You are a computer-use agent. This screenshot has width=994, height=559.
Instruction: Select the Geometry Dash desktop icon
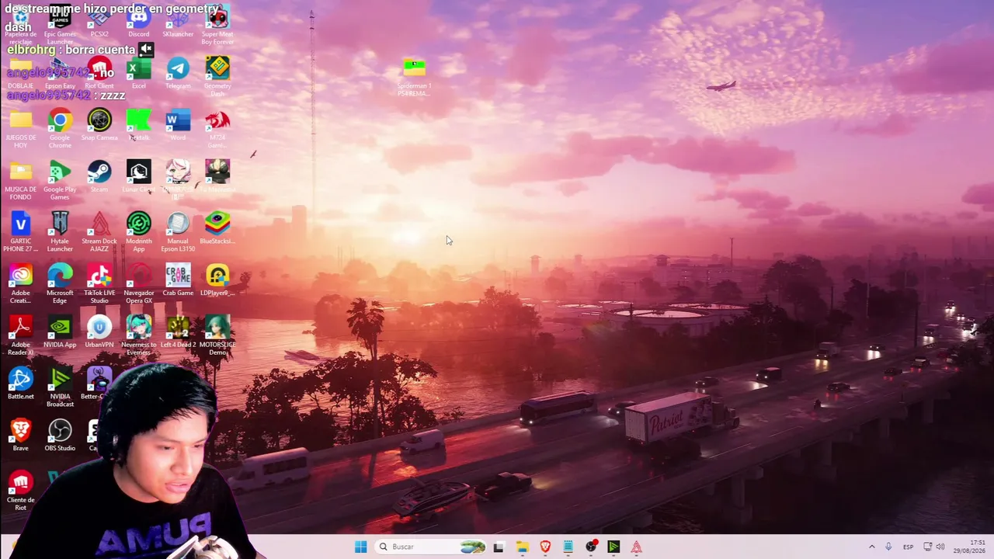click(x=217, y=75)
